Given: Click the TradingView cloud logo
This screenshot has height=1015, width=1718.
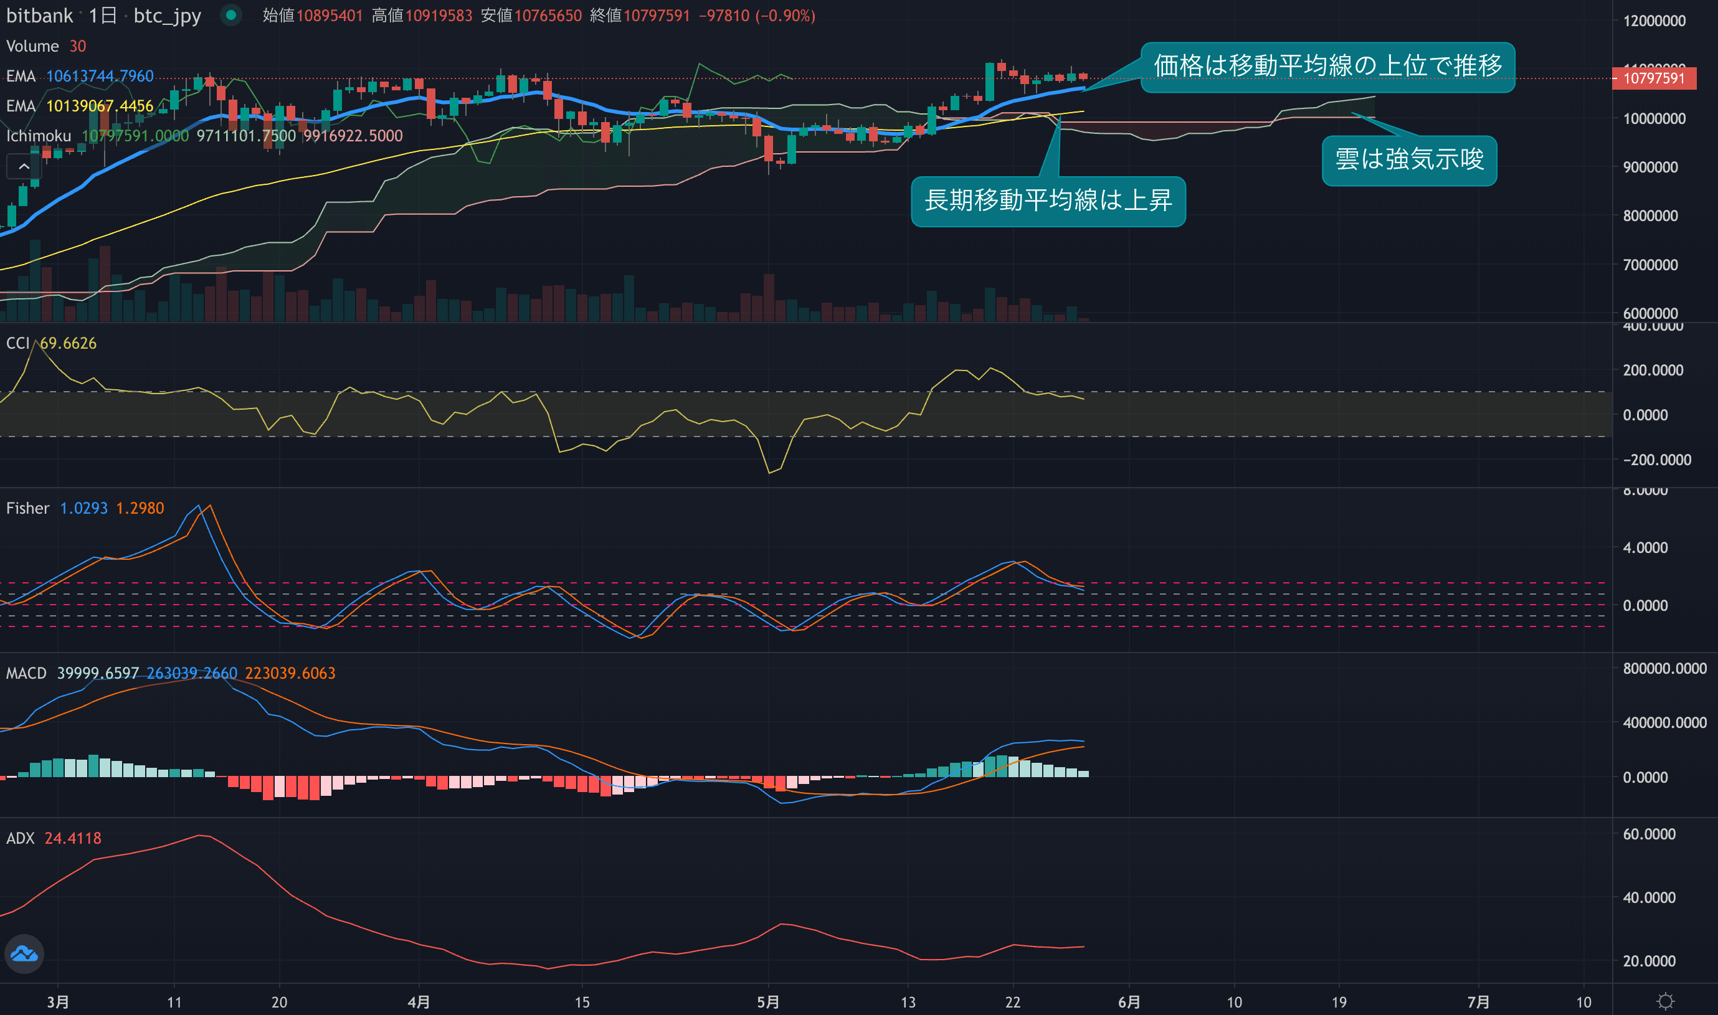Looking at the screenshot, I should coord(25,953).
